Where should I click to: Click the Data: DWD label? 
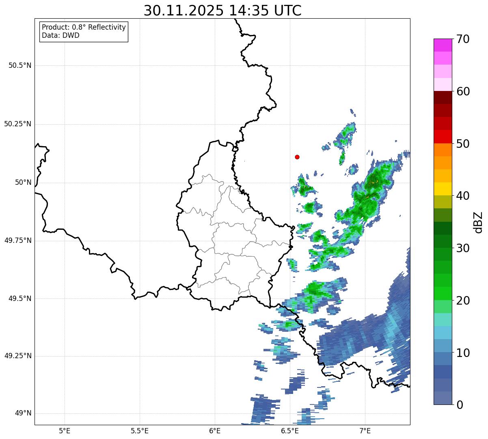pos(60,35)
